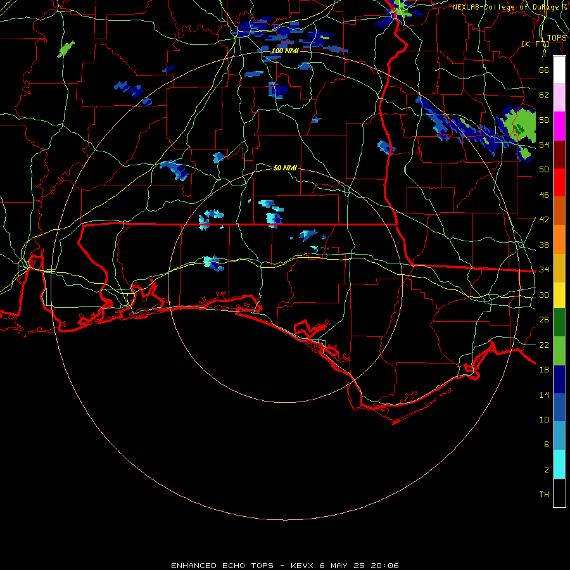Click the "50 NMI" range ring label
This screenshot has width=570, height=570.
pyautogui.click(x=285, y=168)
